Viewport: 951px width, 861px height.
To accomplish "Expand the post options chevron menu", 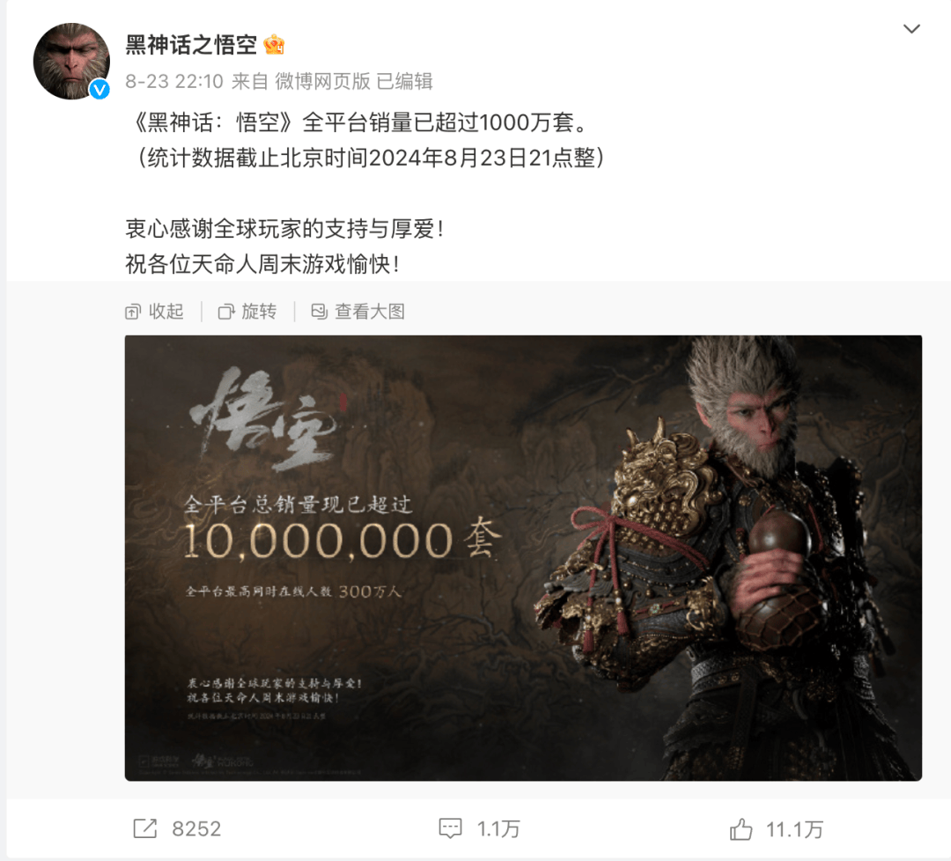I will tap(911, 28).
